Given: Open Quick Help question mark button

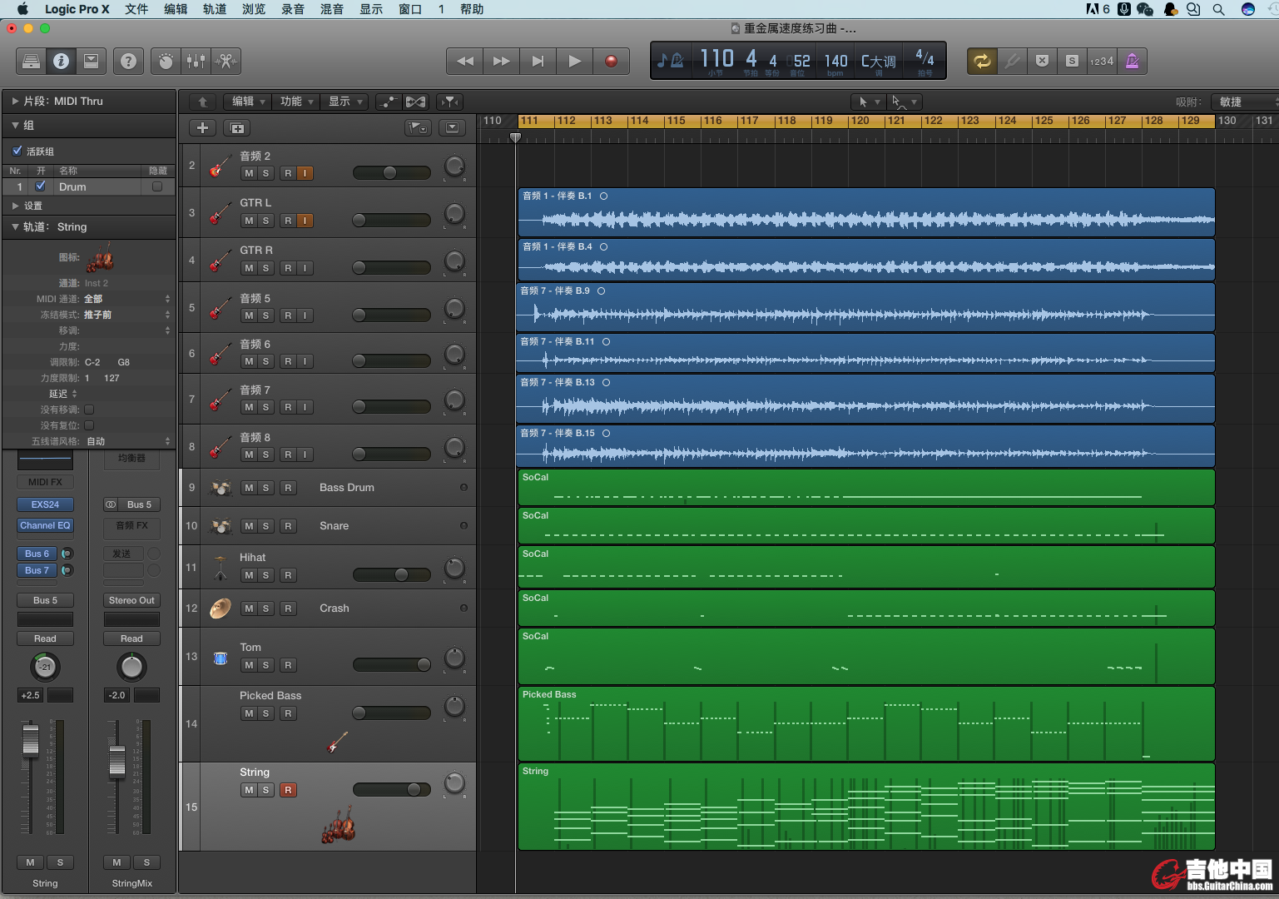Looking at the screenshot, I should pos(128,61).
